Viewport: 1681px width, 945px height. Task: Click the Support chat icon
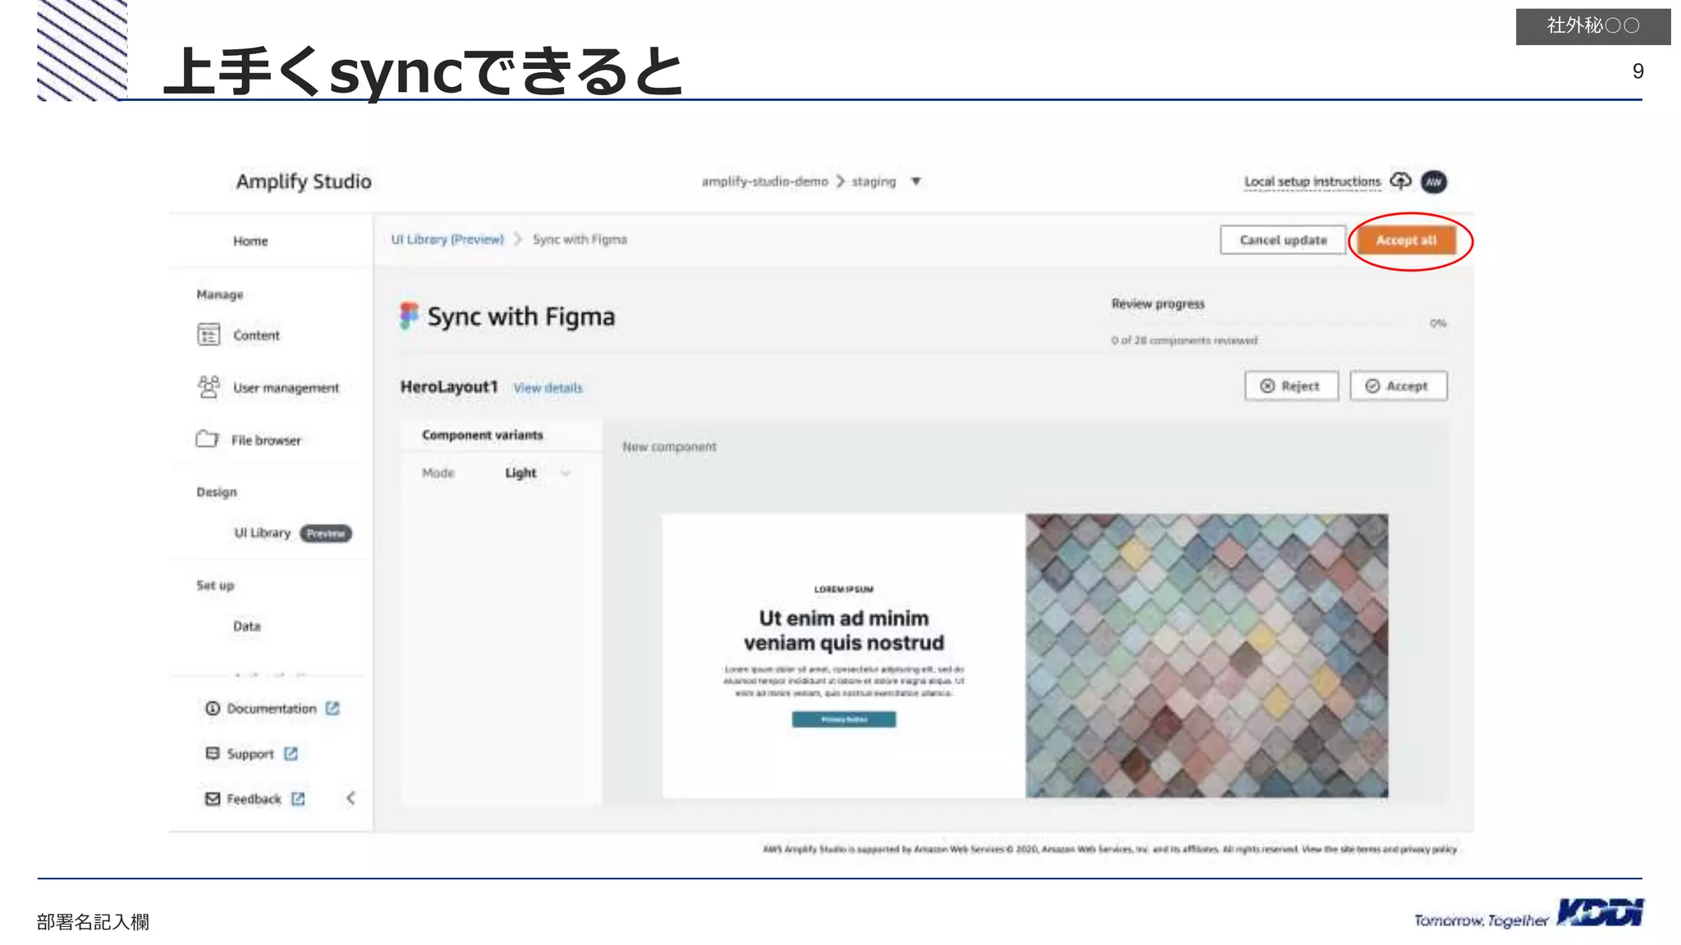[213, 753]
